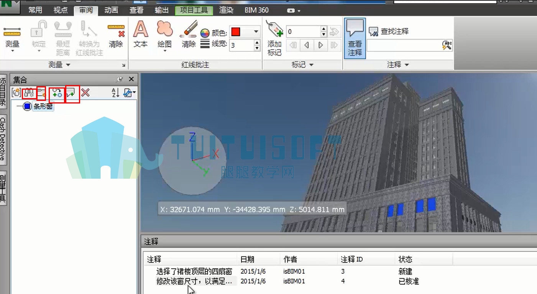Expand the 注释 panel dropdown
The width and height of the screenshot is (537, 294).
coord(398,65)
